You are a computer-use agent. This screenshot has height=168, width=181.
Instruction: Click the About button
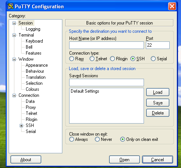coord(26,160)
